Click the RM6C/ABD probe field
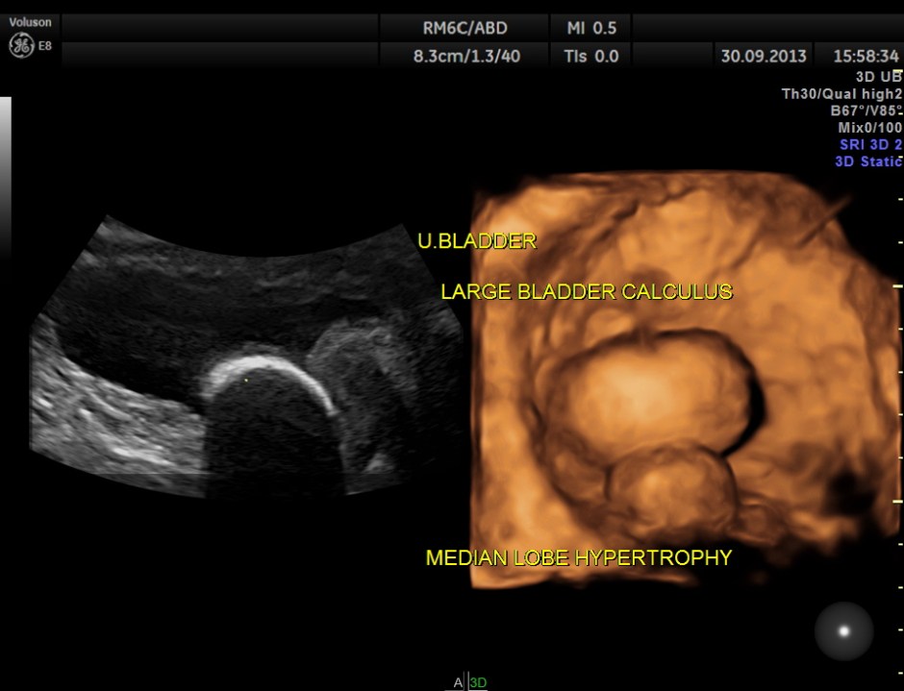Screen dimensions: 904x691 click(x=465, y=28)
